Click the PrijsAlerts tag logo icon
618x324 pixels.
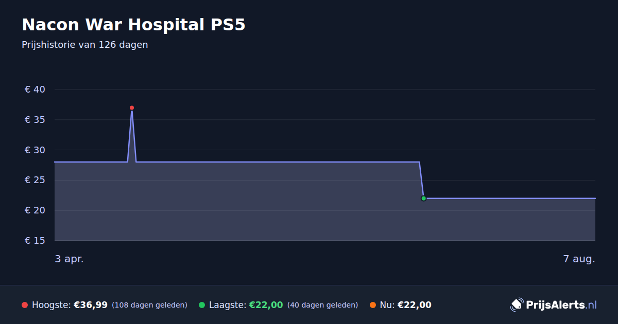[x=517, y=305]
